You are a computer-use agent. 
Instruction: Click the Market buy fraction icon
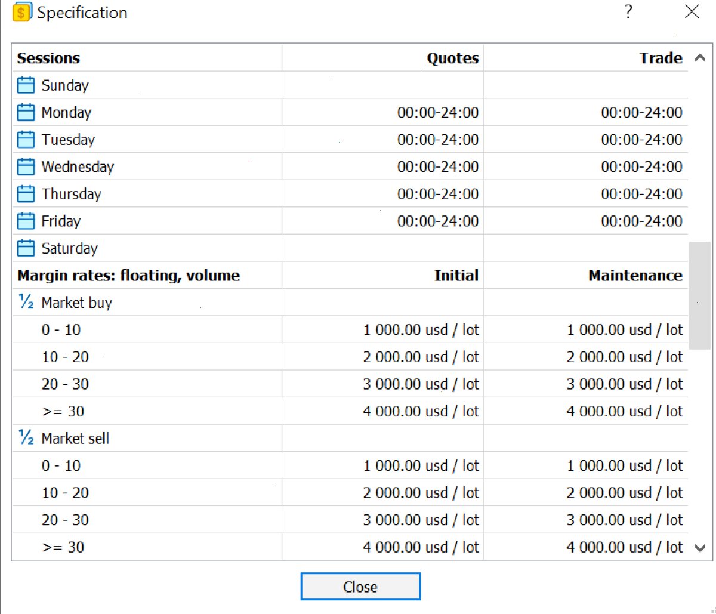point(26,302)
